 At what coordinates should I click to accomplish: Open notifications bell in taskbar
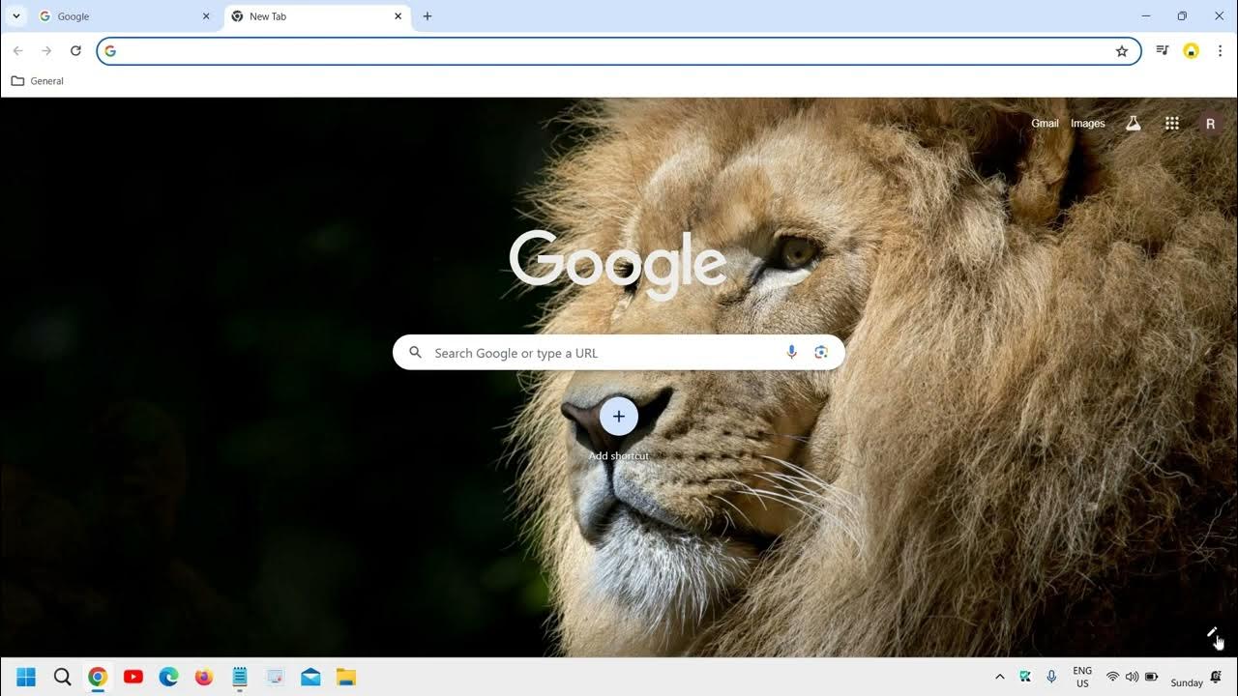point(1216,677)
